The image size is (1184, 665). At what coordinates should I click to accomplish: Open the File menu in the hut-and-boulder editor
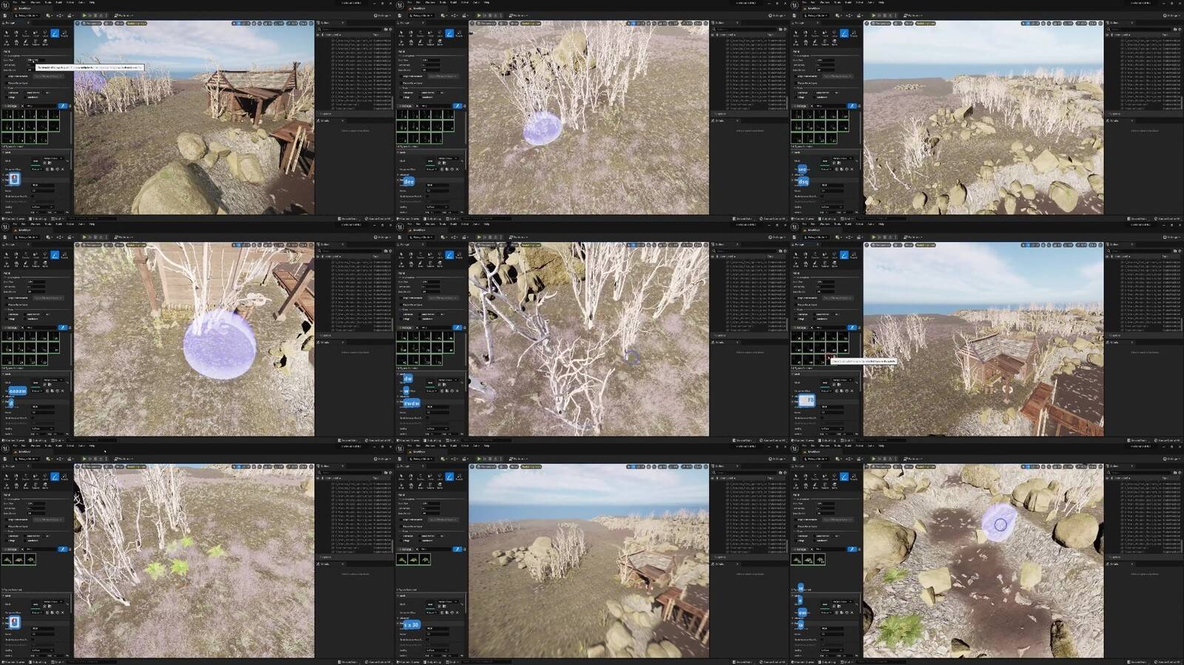15,2
